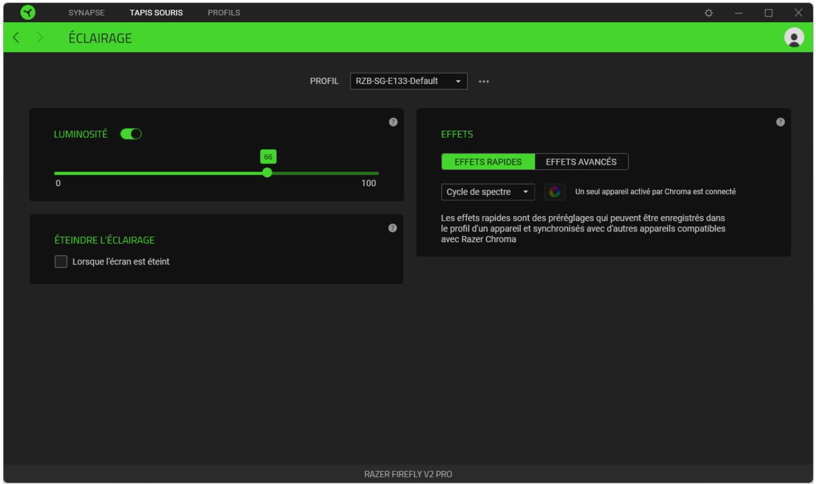Click the Razer Firefly V2 Pro device label
The image size is (816, 484).
pyautogui.click(x=408, y=475)
